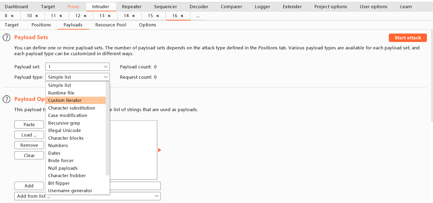Image resolution: width=433 pixels, height=203 pixels.
Task: Open Project options tab
Action: [x=331, y=7]
